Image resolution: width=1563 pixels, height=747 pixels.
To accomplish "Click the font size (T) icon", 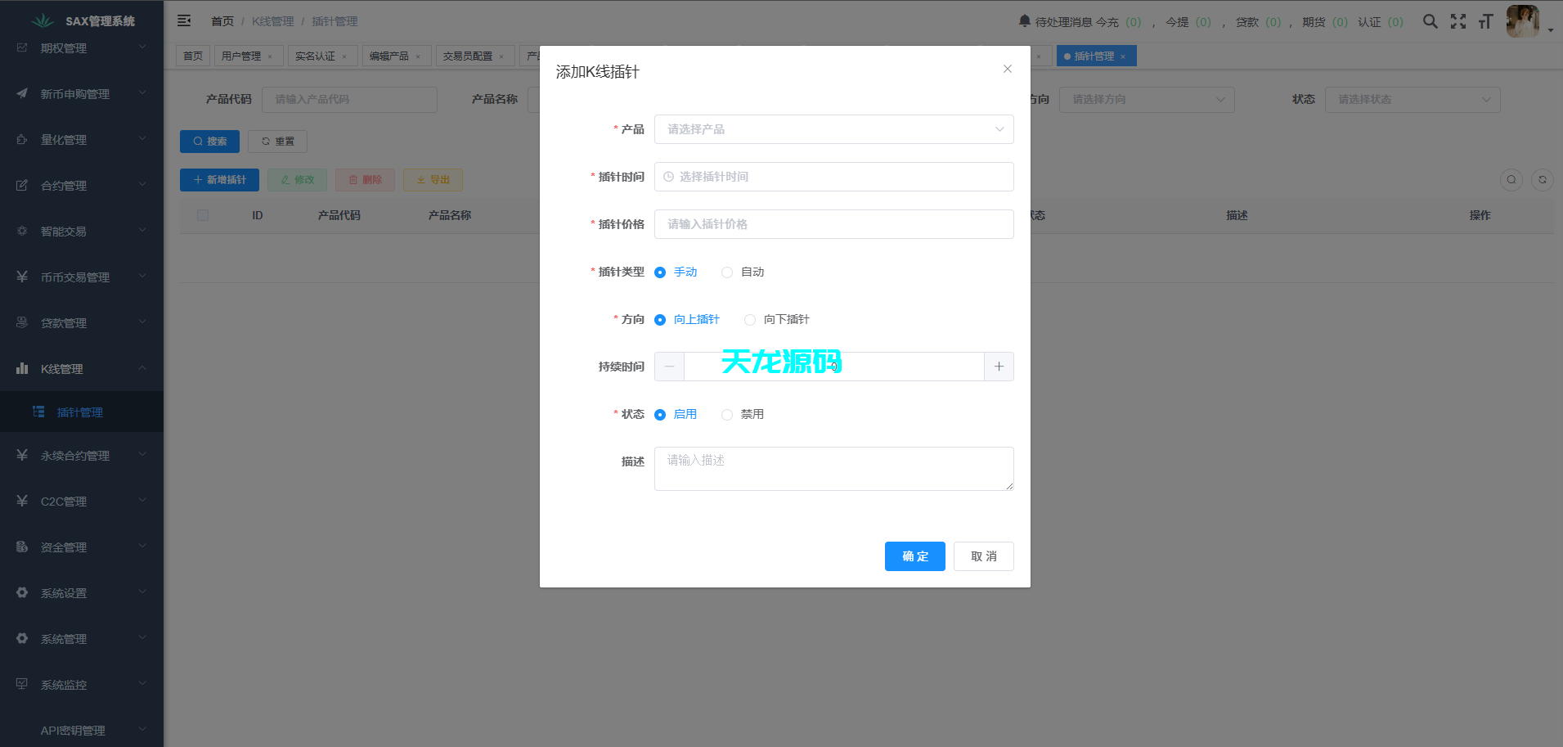I will coord(1486,22).
